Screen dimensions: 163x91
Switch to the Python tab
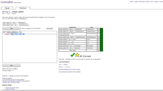[23, 8]
